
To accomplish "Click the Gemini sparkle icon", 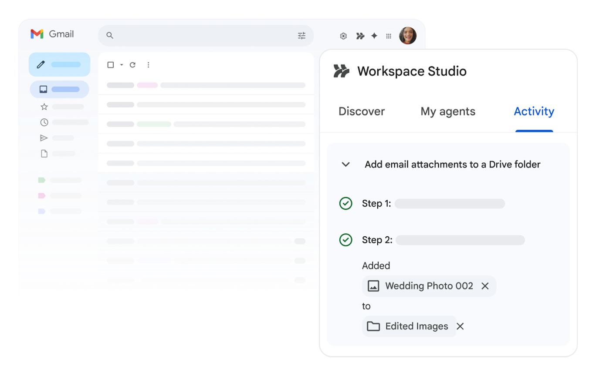I will point(374,36).
